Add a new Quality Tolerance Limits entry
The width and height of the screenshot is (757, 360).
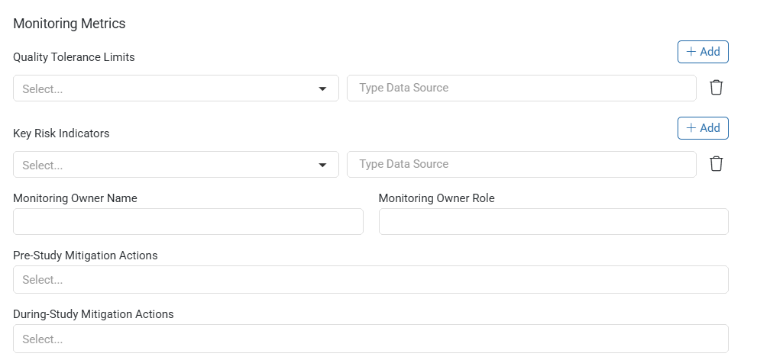pos(703,52)
